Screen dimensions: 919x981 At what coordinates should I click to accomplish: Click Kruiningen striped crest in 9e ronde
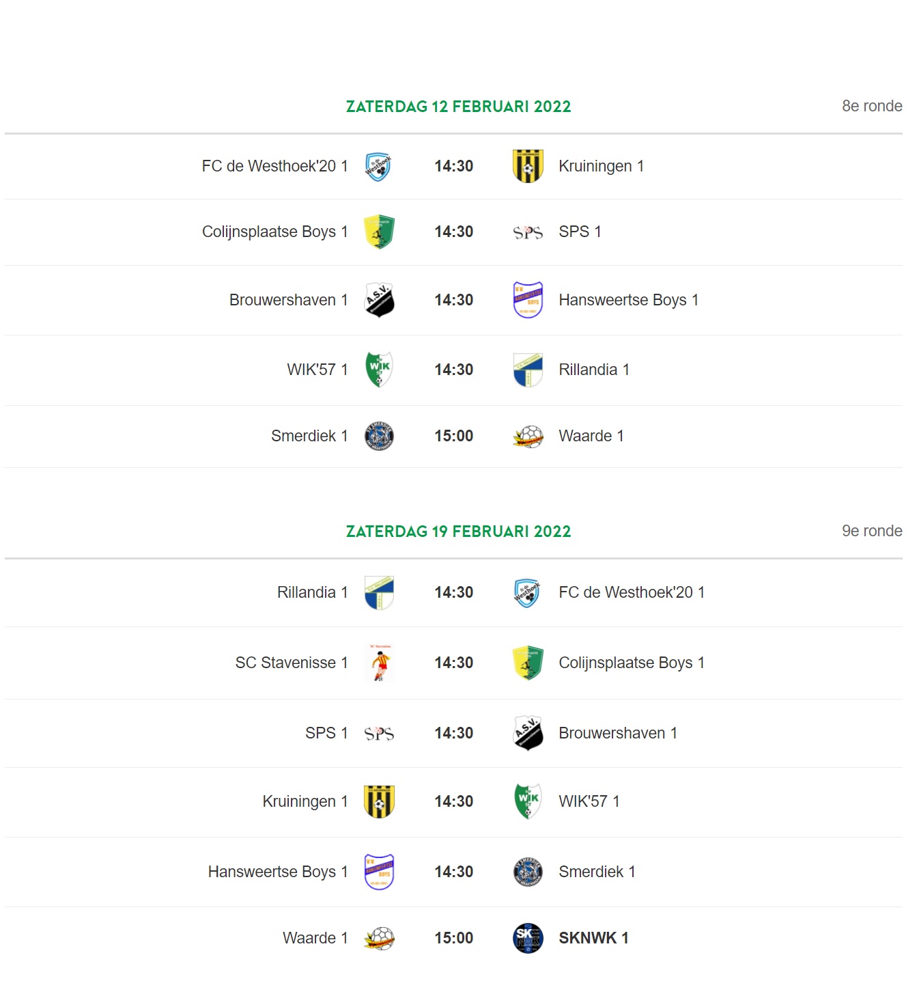click(380, 801)
